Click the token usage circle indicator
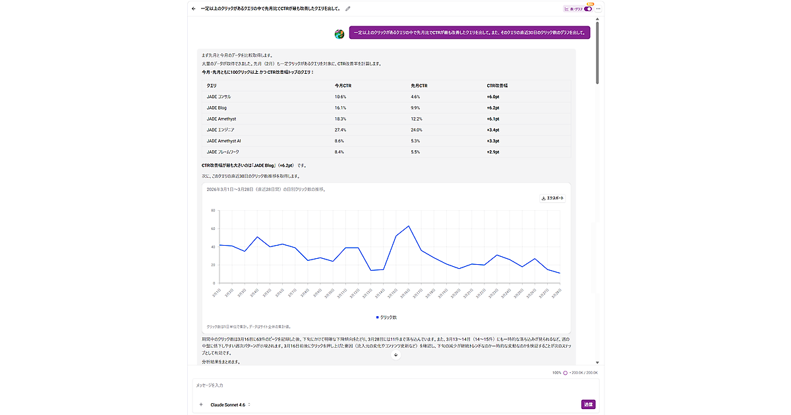The height and width of the screenshot is (415, 791). (565, 373)
